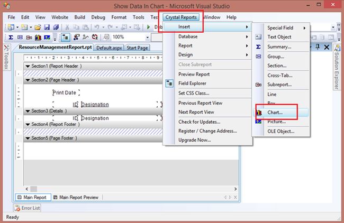Toggle Field Explorer button in Crystal toolbar
The height and width of the screenshot is (223, 344).
[66, 38]
